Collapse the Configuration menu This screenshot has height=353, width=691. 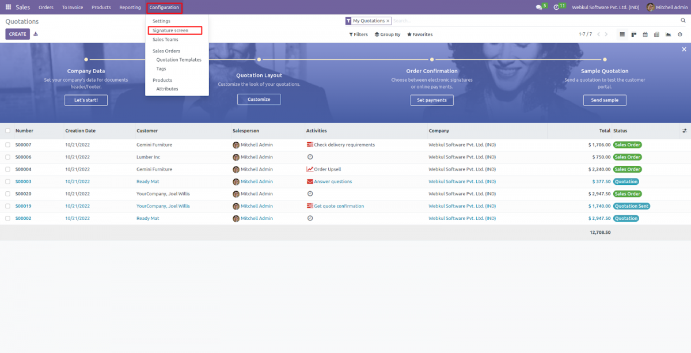tap(164, 7)
